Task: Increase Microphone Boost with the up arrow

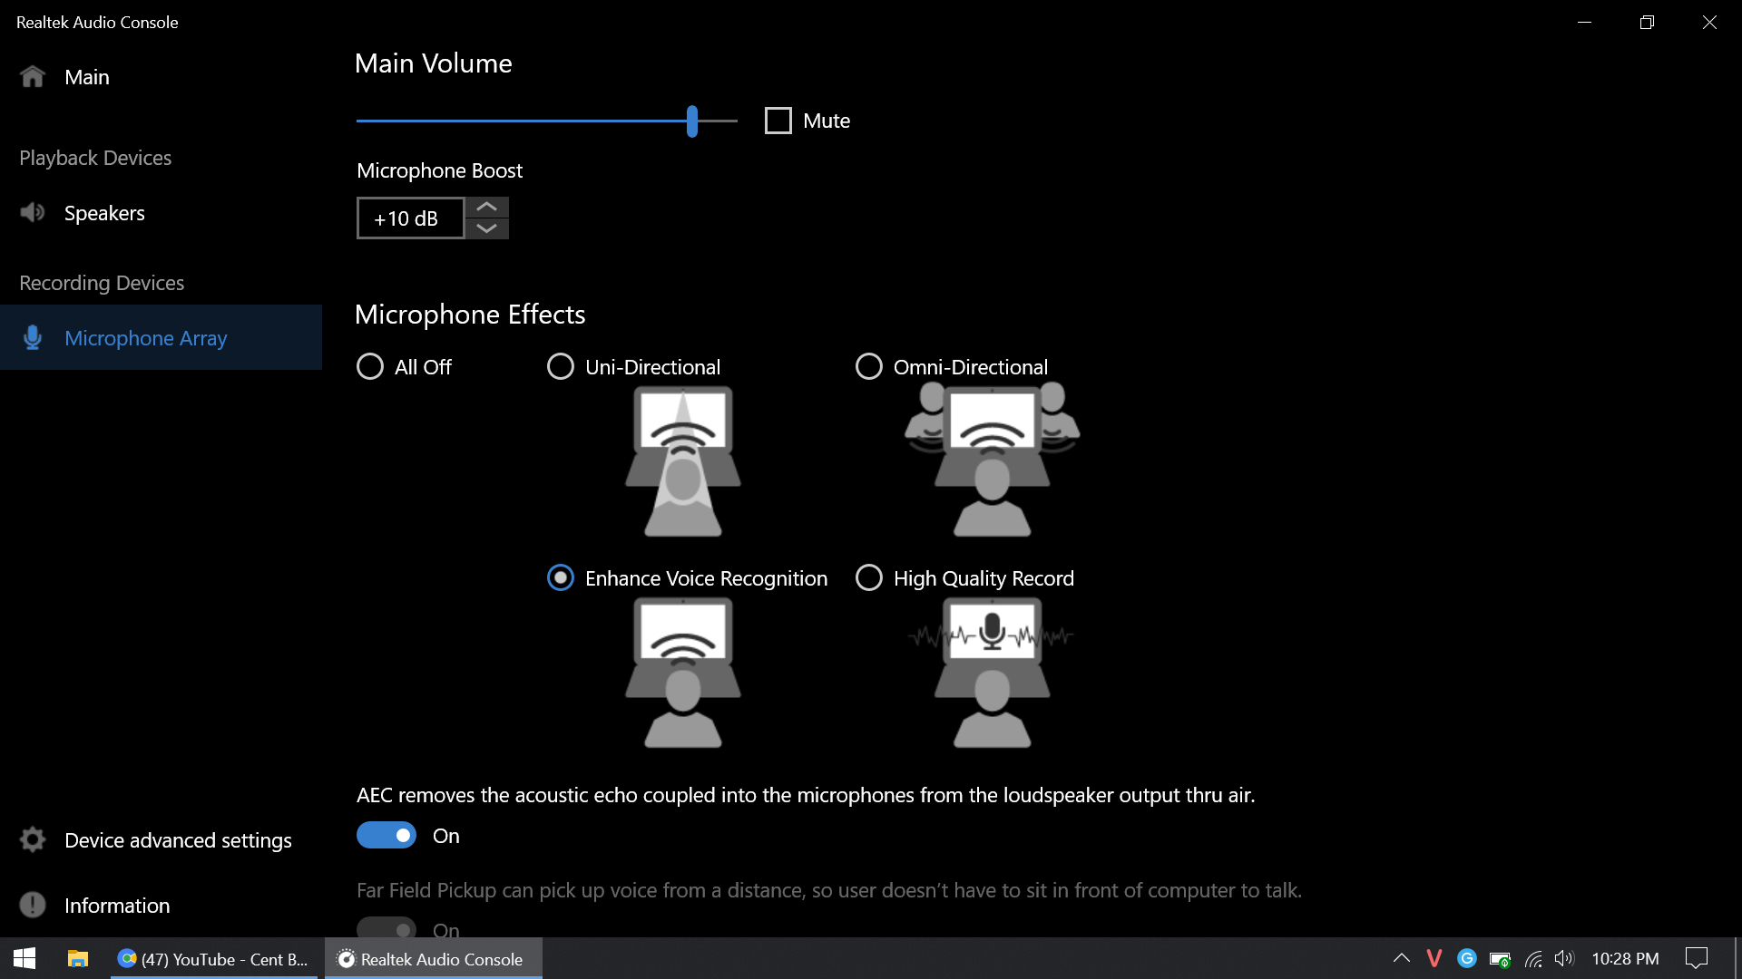Action: tap(486, 207)
